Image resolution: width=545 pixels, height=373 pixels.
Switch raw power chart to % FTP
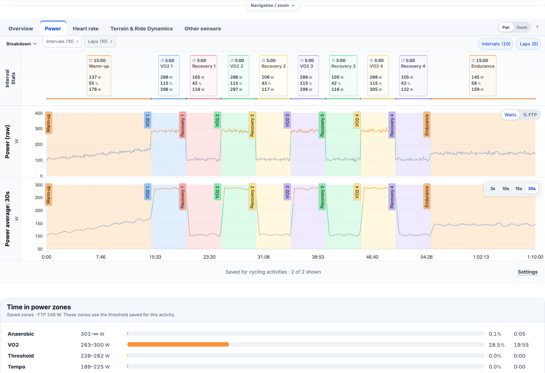(530, 115)
